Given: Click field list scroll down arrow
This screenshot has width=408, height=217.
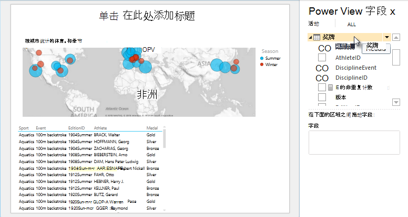Looking at the screenshot, I should click(396, 102).
